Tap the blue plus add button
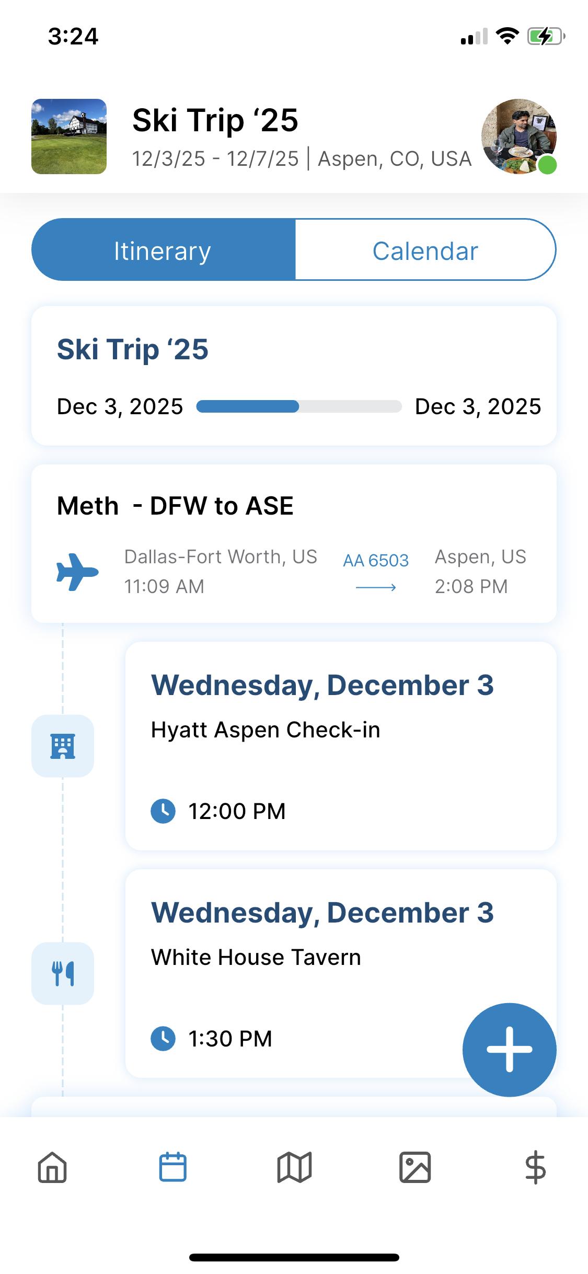588x1274 pixels. tap(510, 1050)
